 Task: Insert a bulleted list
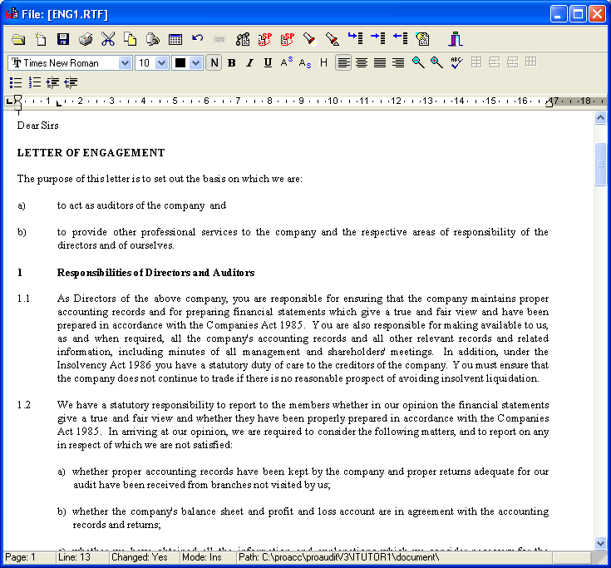point(16,82)
